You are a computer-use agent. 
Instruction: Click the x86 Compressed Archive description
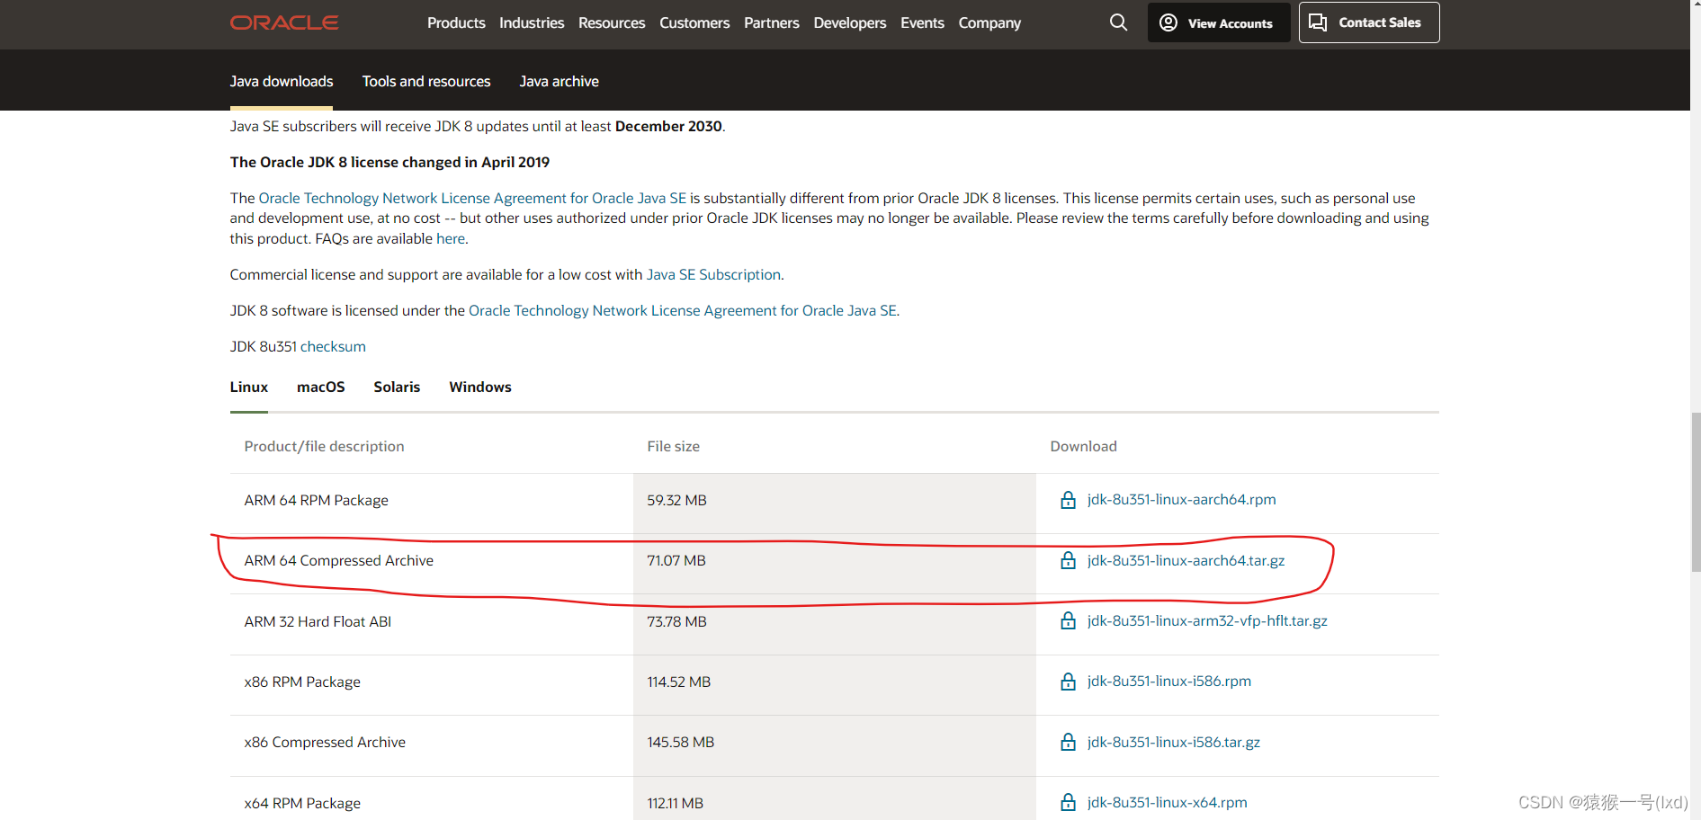point(325,742)
